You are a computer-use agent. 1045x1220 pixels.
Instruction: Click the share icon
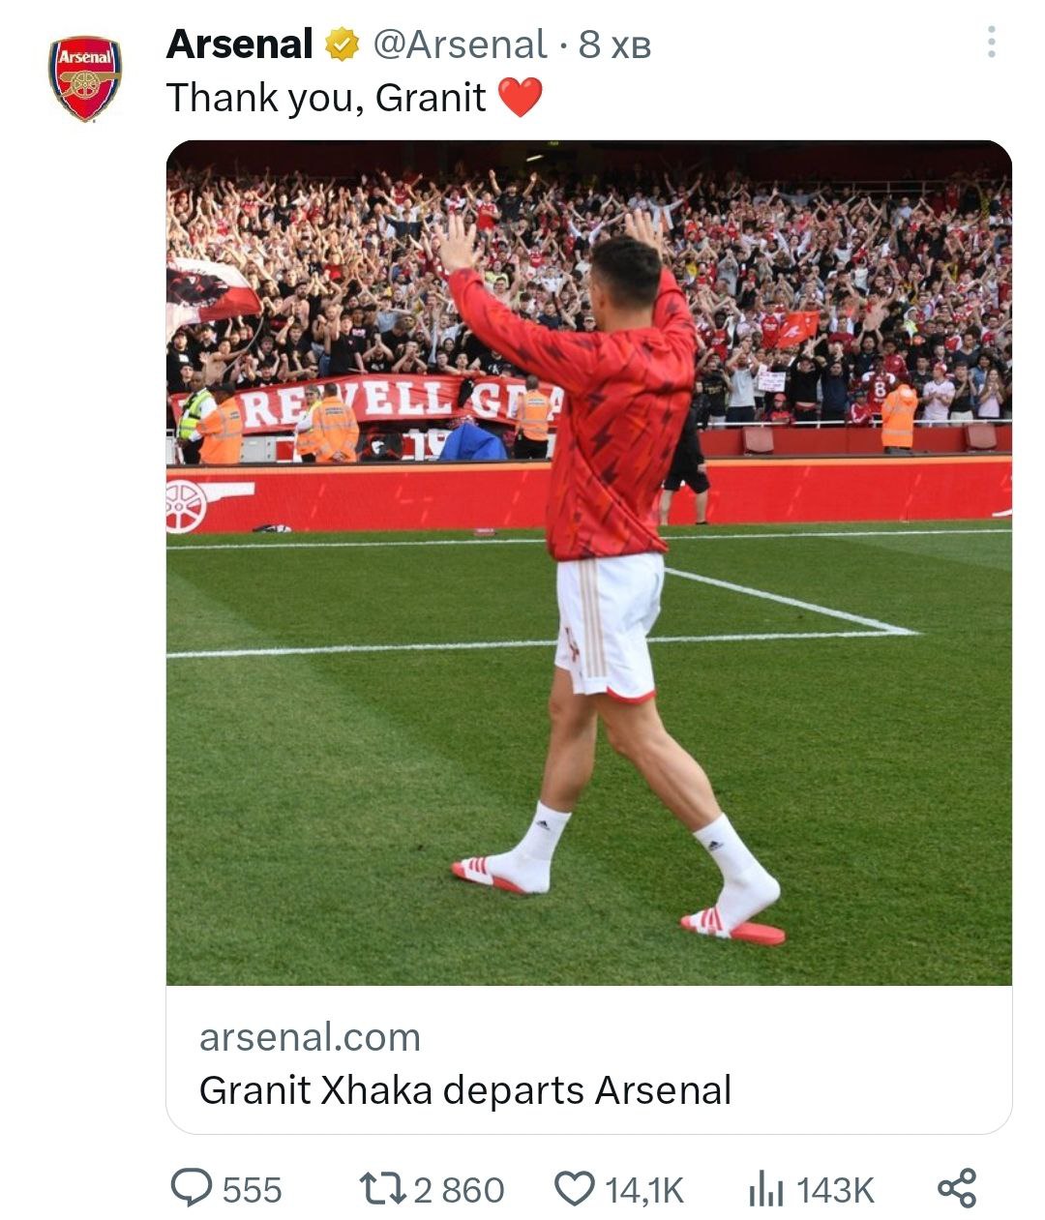click(x=957, y=1188)
